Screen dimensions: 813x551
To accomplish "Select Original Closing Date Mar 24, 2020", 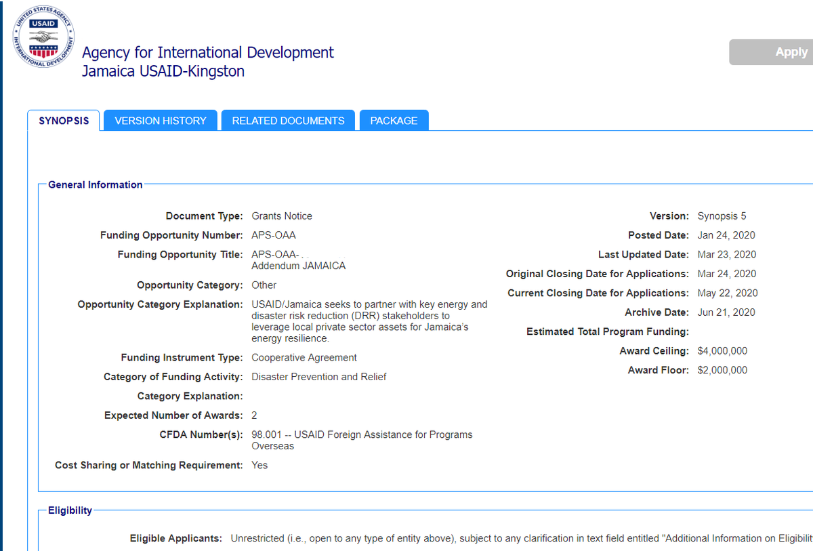I will tap(727, 274).
